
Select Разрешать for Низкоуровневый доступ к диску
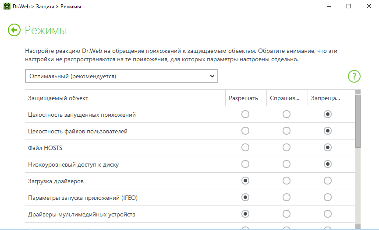click(245, 164)
